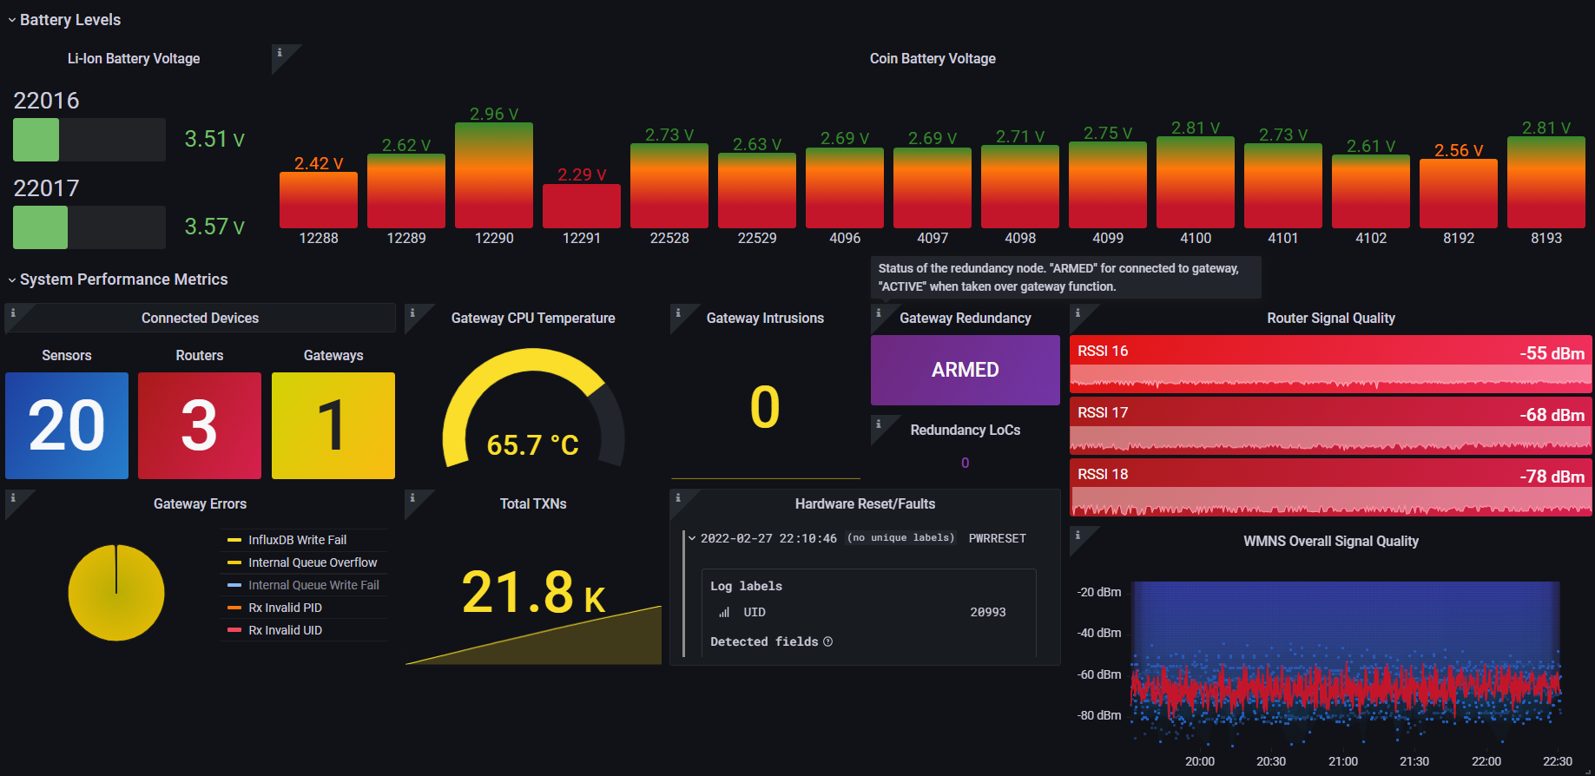Open the Coin Battery Voltage panel title menu
1595x776 pixels.
(933, 59)
